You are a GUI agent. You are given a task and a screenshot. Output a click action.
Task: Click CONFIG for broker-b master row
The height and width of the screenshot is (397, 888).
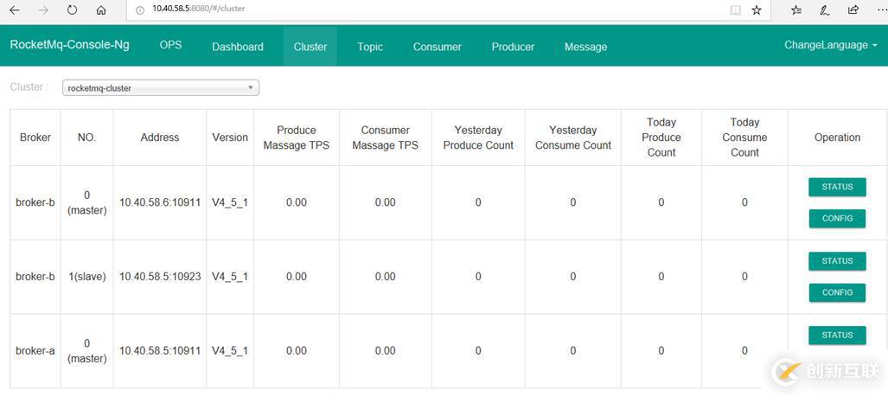837,218
